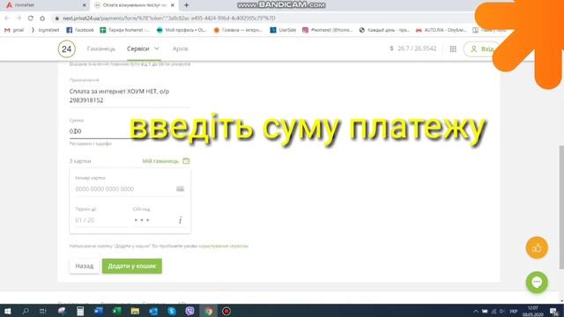This screenshot has height=317, width=564.
Task: Click the browser forward arrow
Action: click(19, 18)
